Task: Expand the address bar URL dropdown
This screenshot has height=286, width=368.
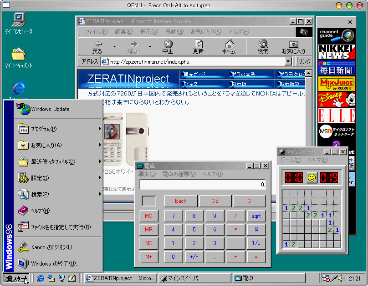Action: (x=288, y=61)
